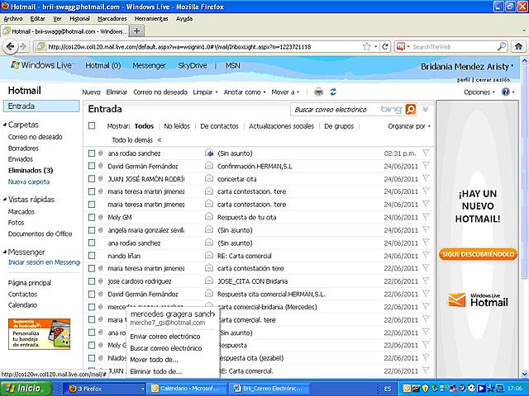Click SIGUE DESCUBRIÉNDOLO orange button
The width and height of the screenshot is (529, 396).
coord(478,254)
